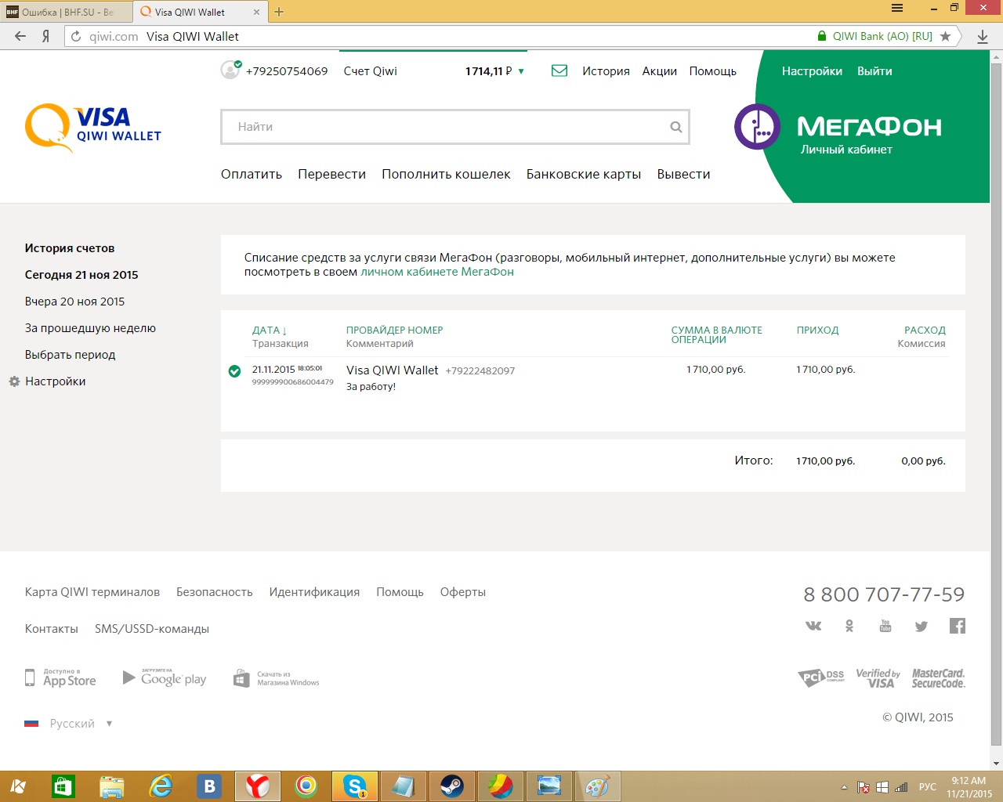Open История in the top bar

tap(606, 71)
